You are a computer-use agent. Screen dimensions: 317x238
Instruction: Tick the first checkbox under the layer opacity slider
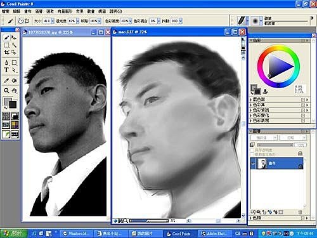252,150
